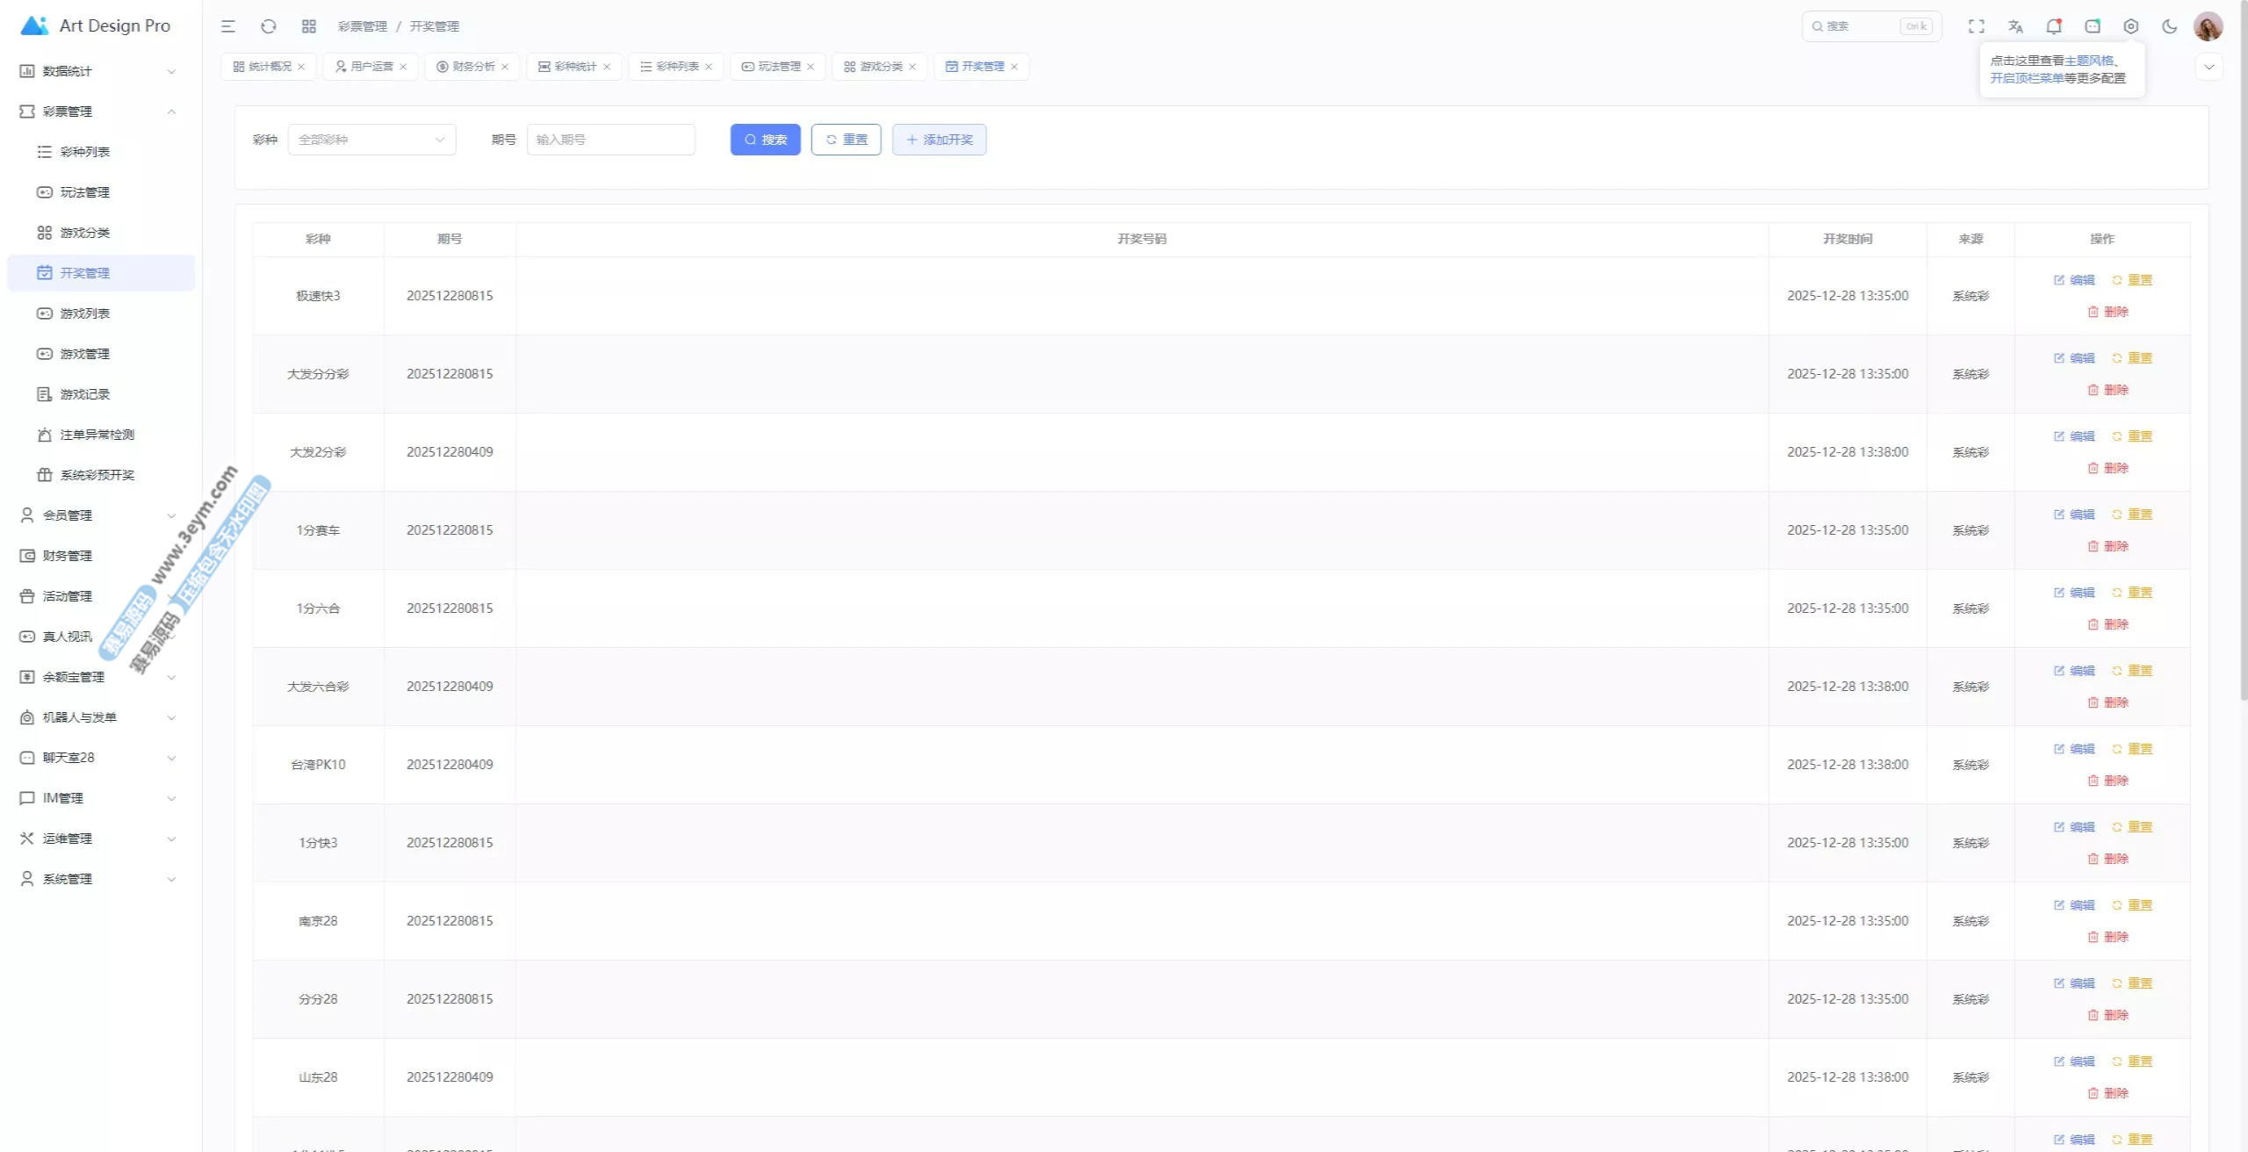Enter fullscreen mode via the top bar icon

[1976, 26]
